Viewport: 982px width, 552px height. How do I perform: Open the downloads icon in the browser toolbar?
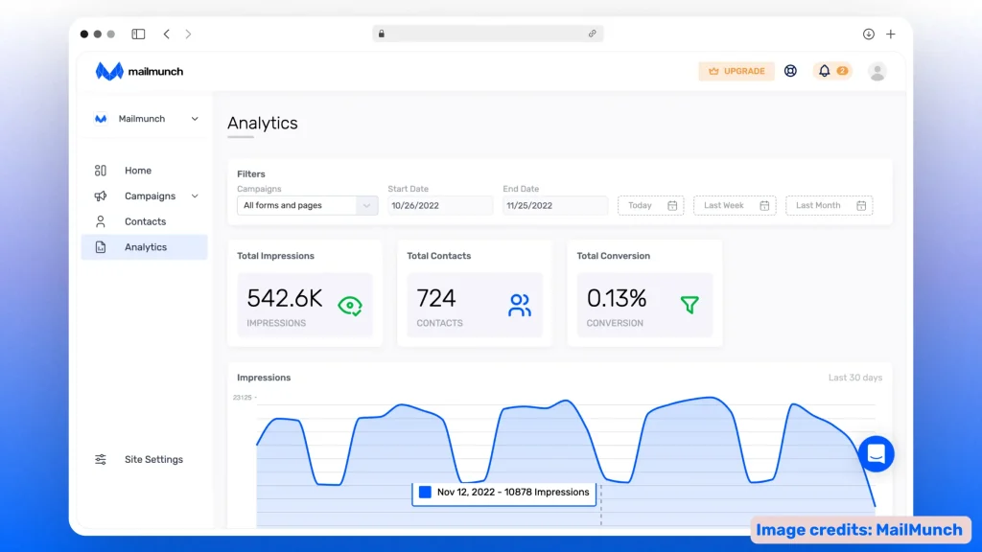pos(868,34)
